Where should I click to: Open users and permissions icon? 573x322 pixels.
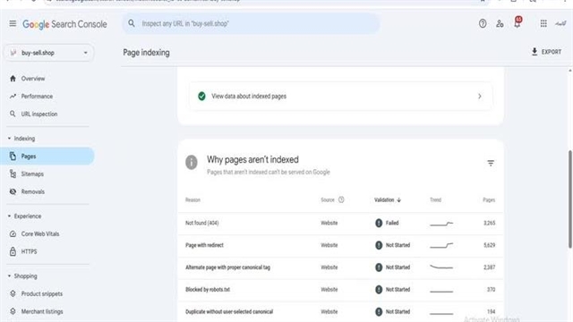tap(500, 24)
